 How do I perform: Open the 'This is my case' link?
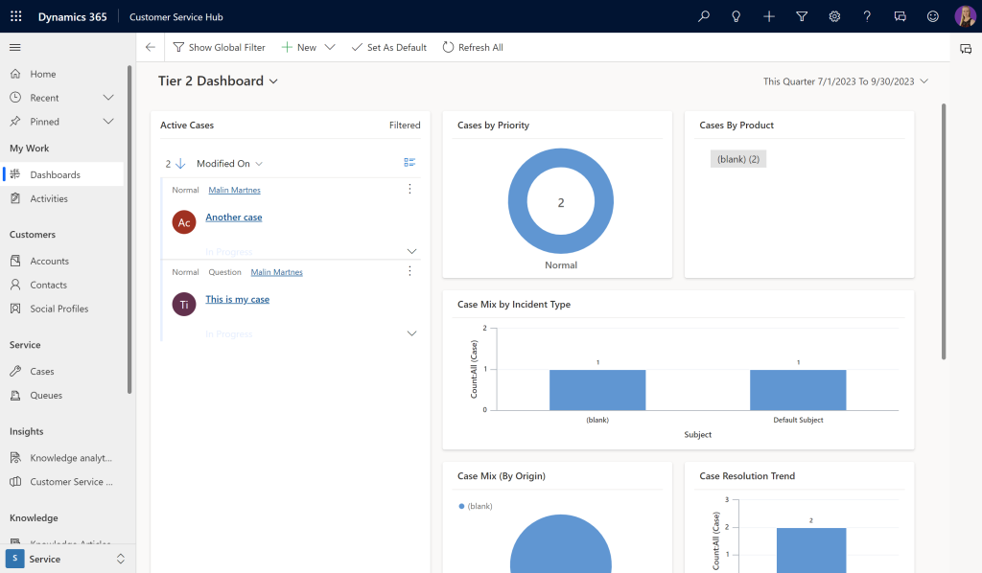(237, 299)
